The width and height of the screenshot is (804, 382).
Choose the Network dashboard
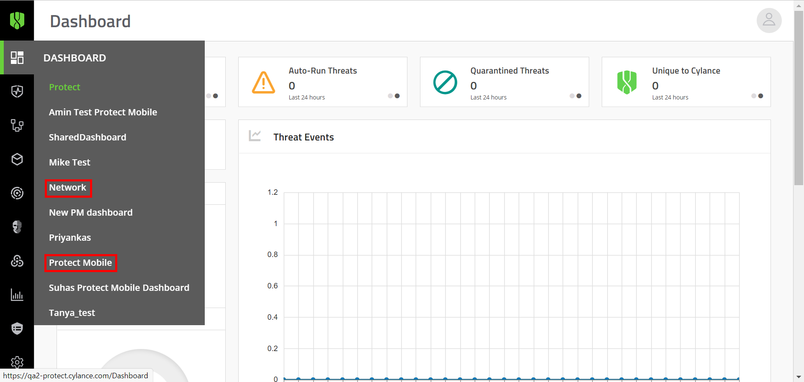coord(67,187)
